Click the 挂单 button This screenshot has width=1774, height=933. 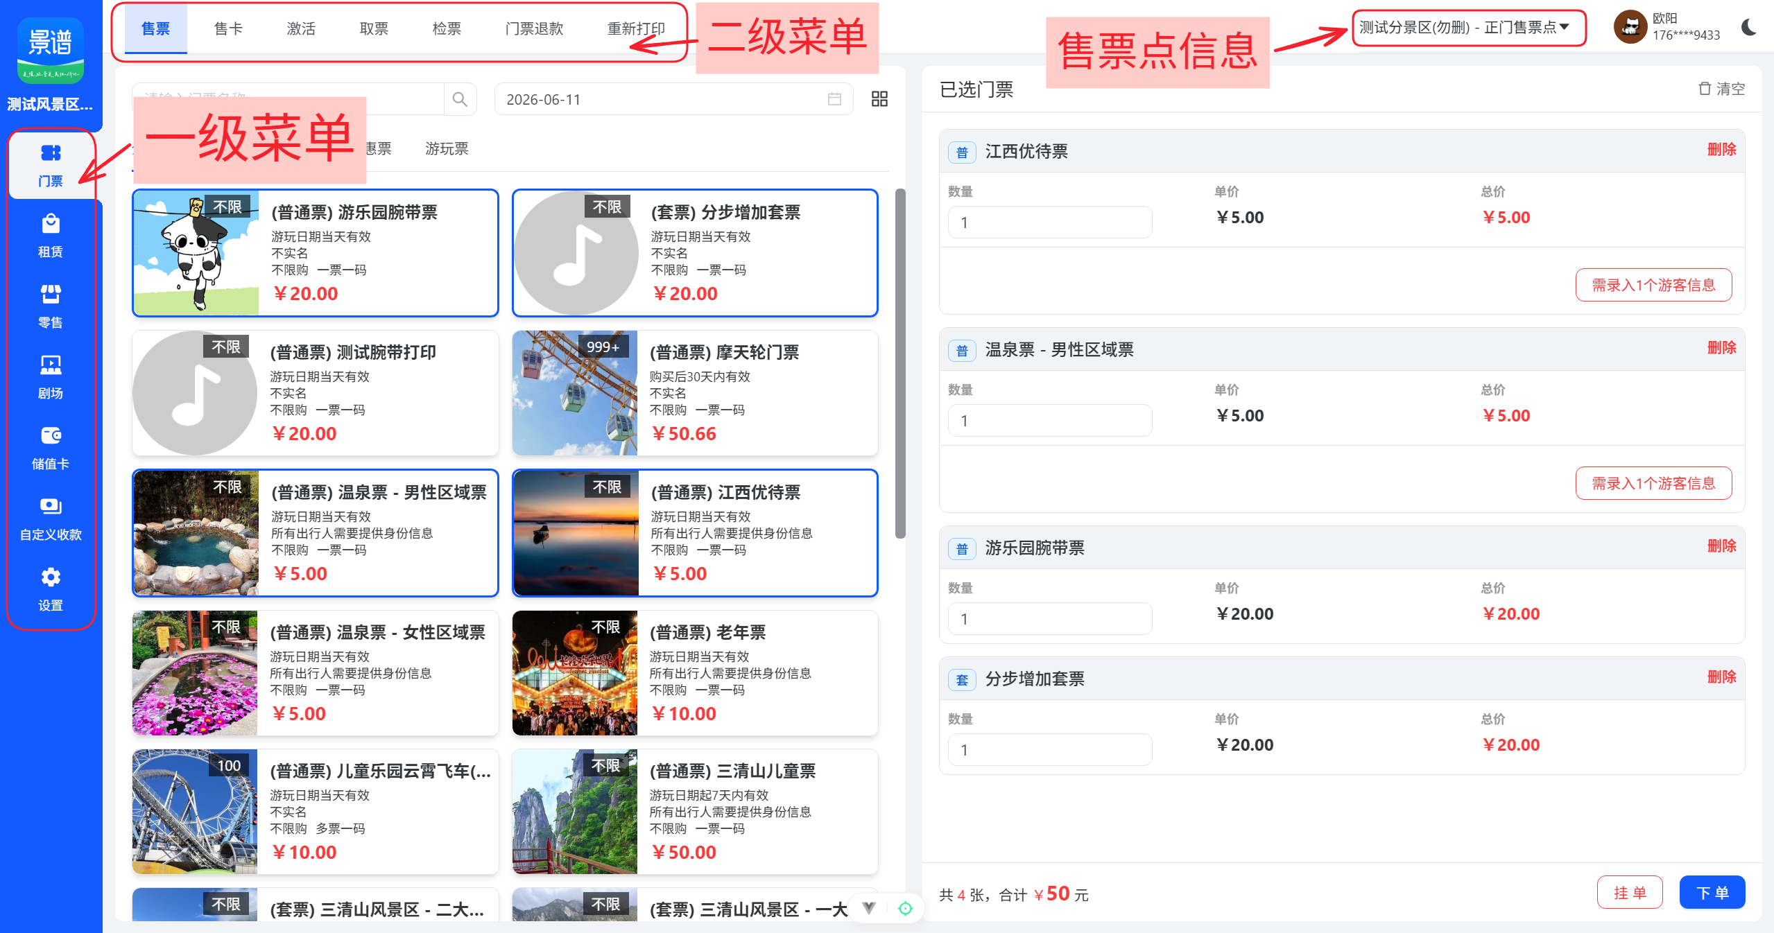point(1630,892)
